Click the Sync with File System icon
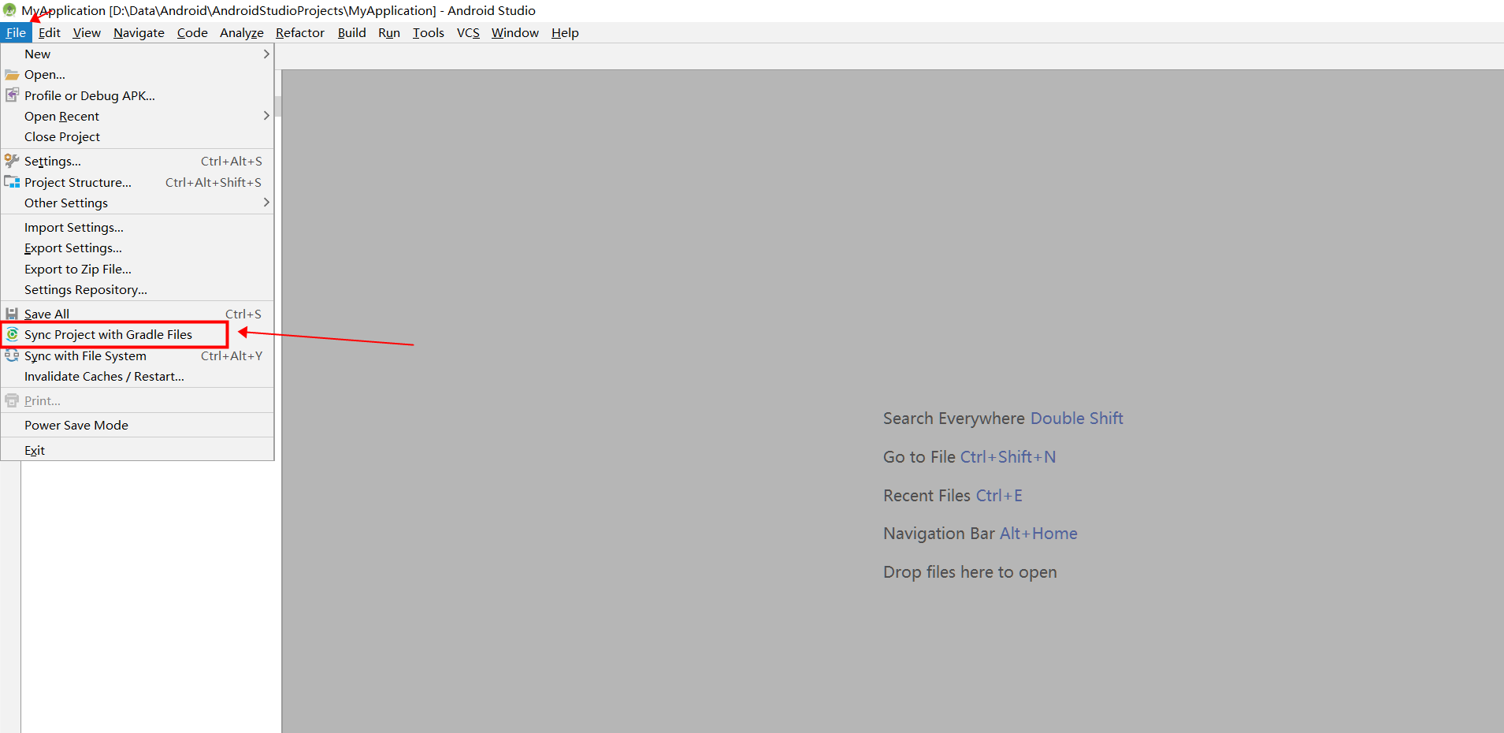The width and height of the screenshot is (1504, 733). tap(12, 355)
